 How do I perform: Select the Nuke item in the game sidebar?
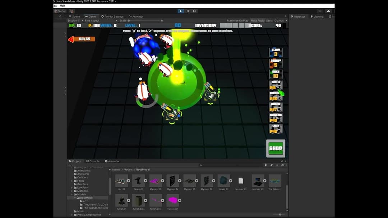pos(276,74)
